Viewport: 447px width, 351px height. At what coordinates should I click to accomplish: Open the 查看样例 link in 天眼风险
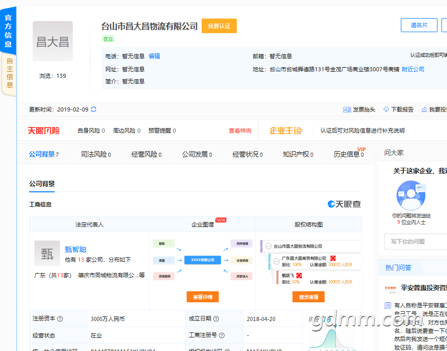(x=240, y=131)
